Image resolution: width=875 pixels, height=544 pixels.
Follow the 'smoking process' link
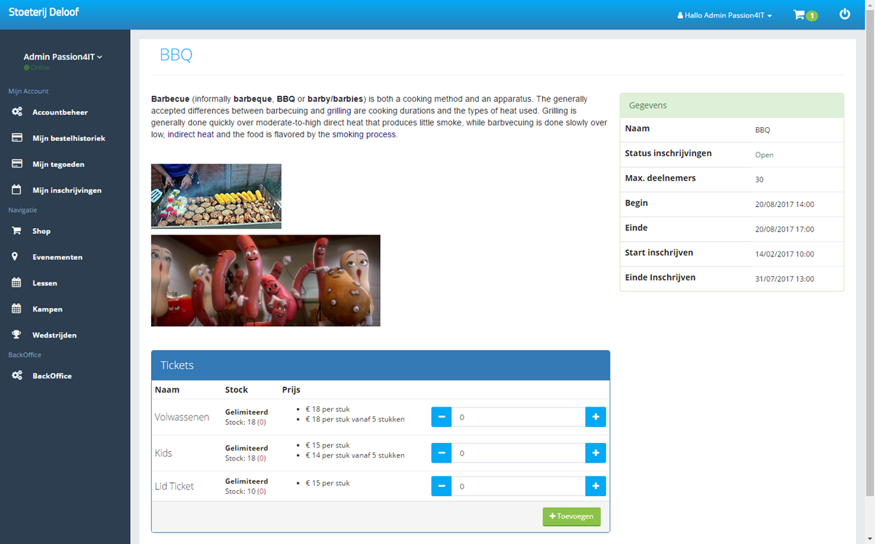(364, 134)
